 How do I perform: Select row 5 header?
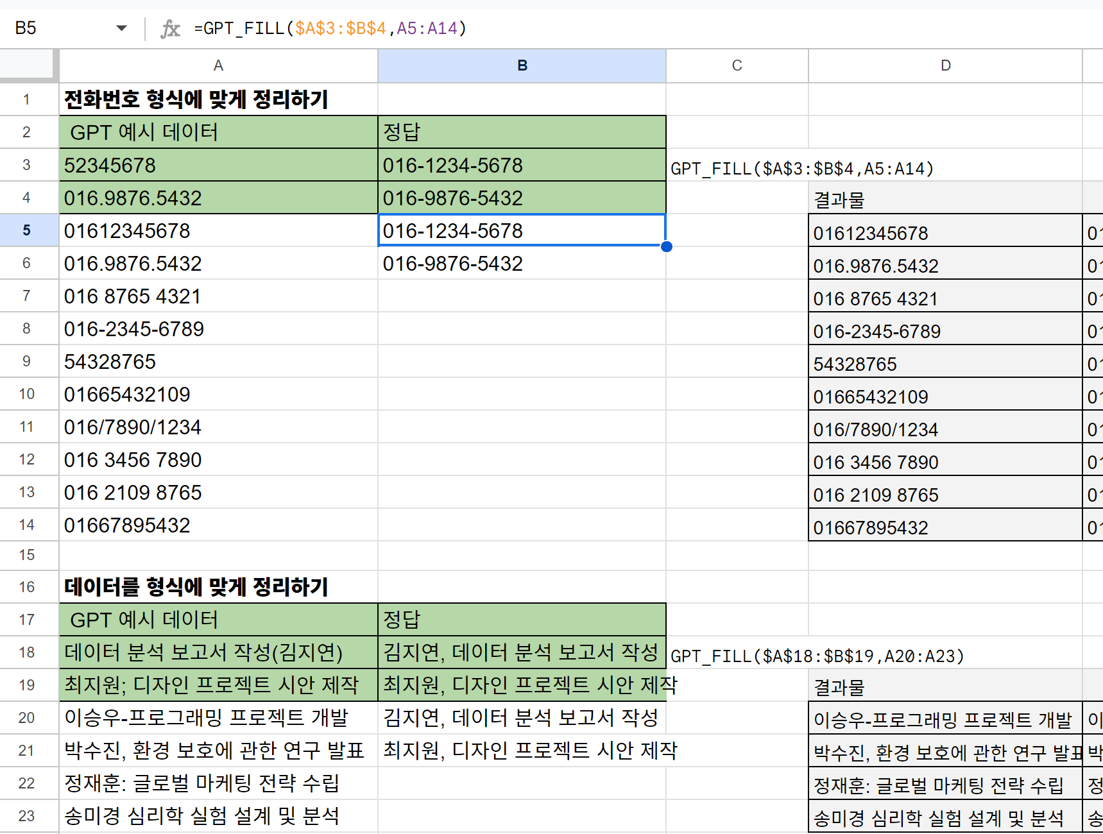(27, 230)
